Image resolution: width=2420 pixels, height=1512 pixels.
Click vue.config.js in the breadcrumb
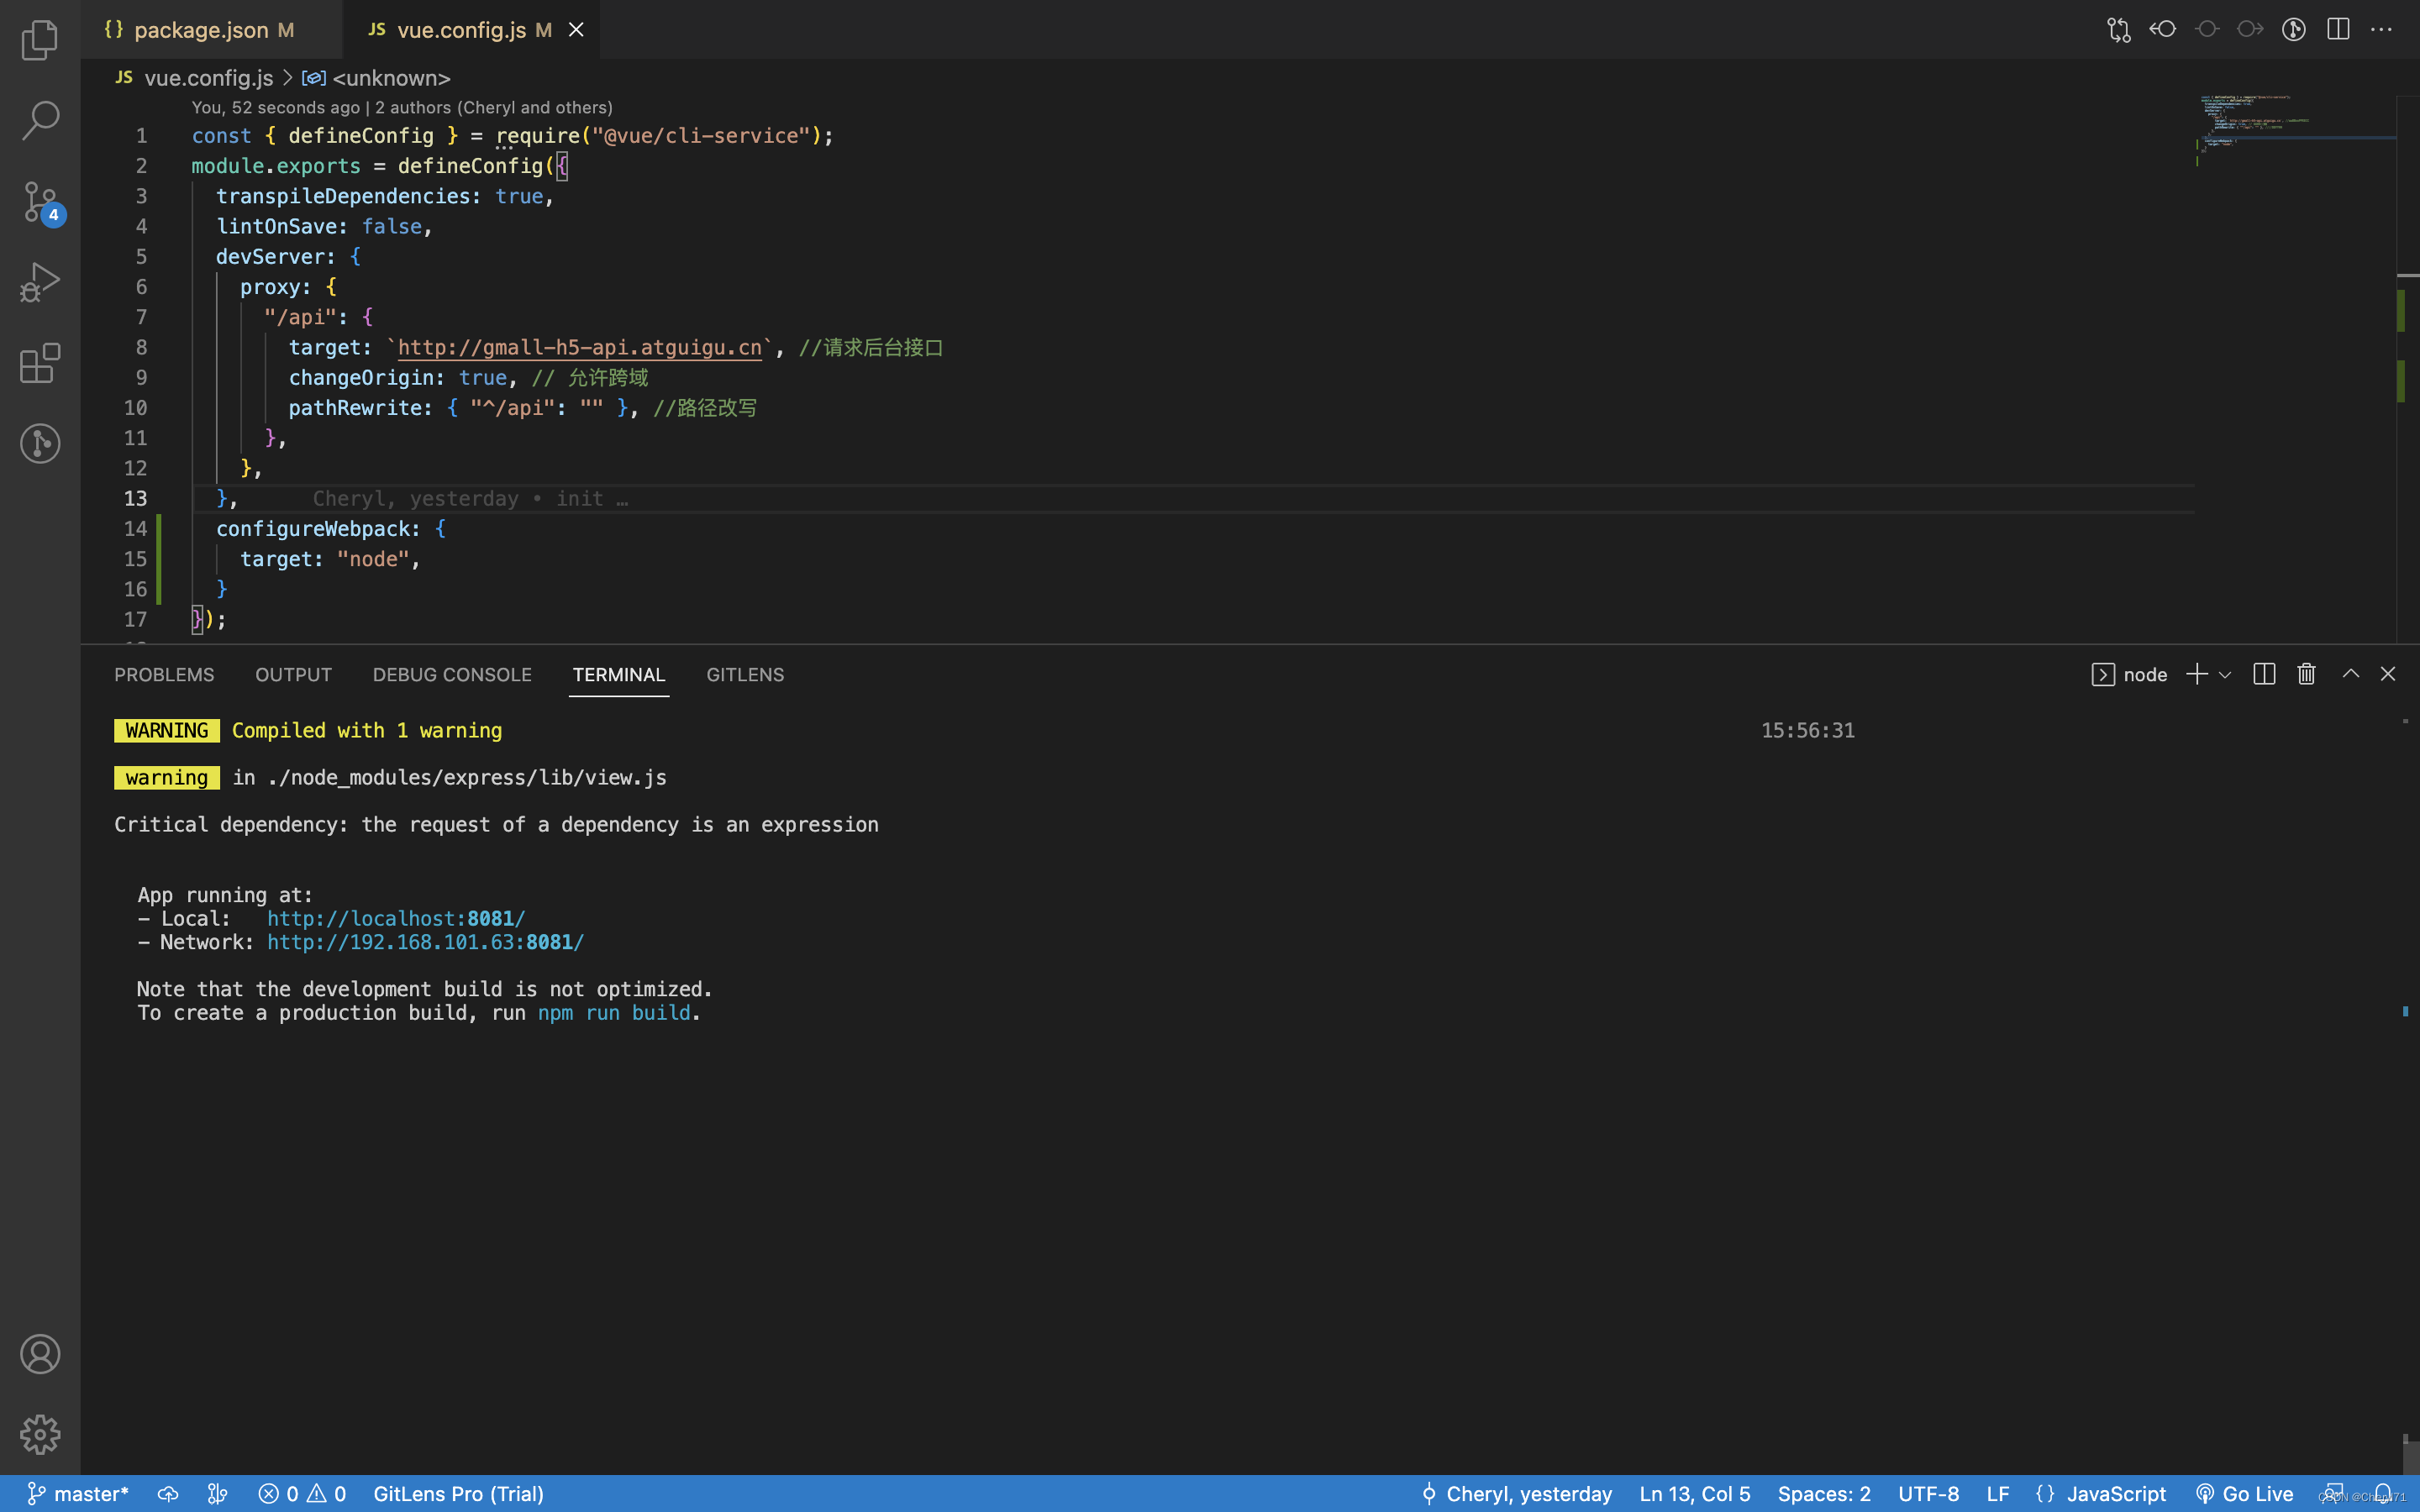(208, 78)
